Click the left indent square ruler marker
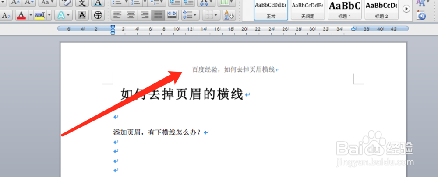 click(x=113, y=33)
